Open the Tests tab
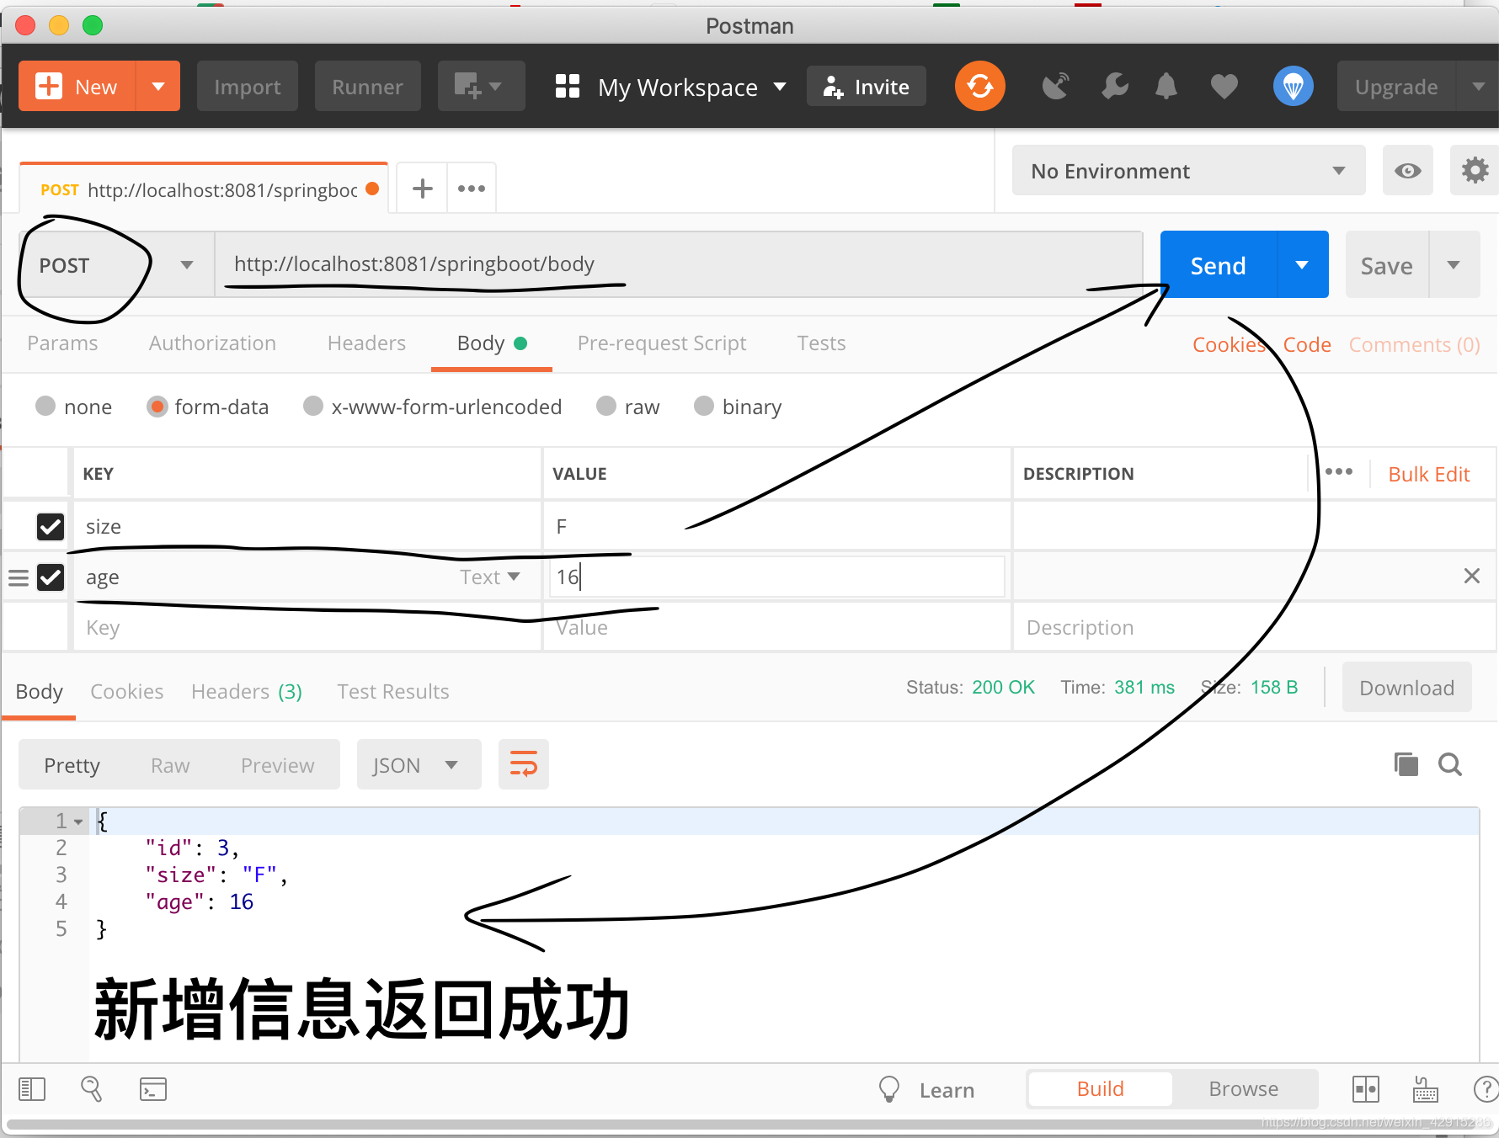 pos(821,343)
